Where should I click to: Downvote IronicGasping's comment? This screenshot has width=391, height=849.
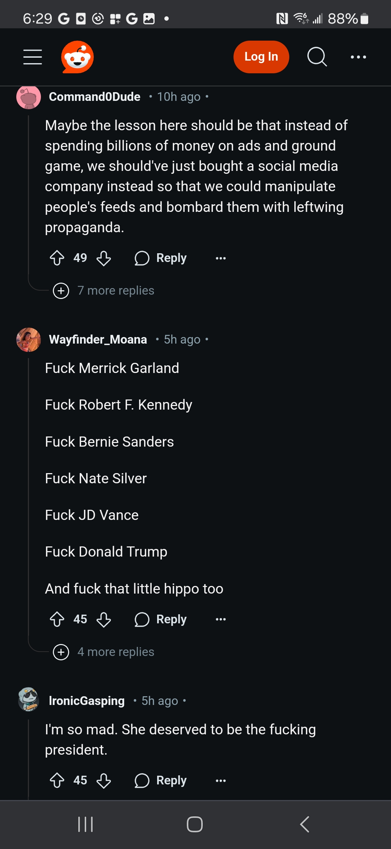pyautogui.click(x=104, y=780)
